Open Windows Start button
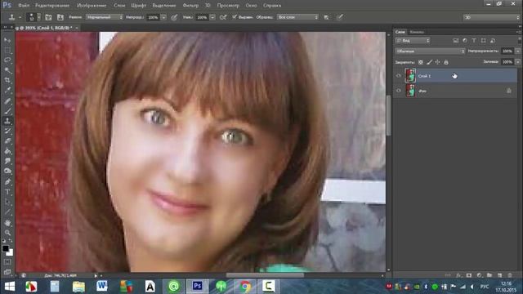Image resolution: width=523 pixels, height=294 pixels. click(x=10, y=287)
